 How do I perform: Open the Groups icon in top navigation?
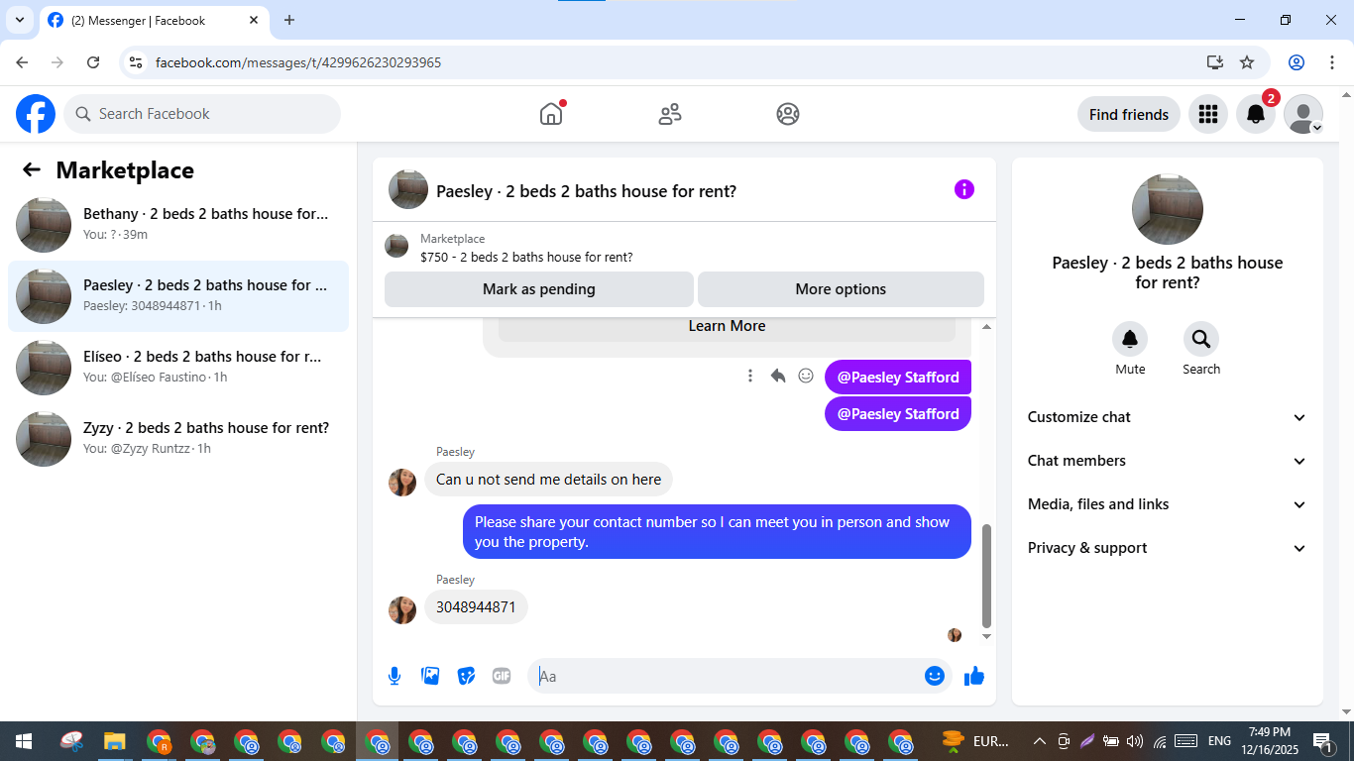pos(788,114)
